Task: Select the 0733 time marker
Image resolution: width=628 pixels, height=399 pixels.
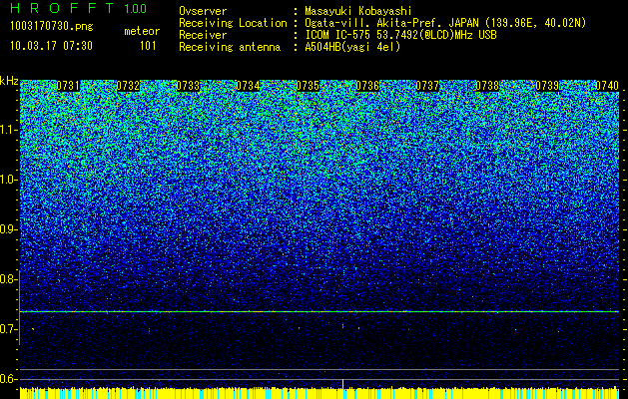Action: click(188, 86)
